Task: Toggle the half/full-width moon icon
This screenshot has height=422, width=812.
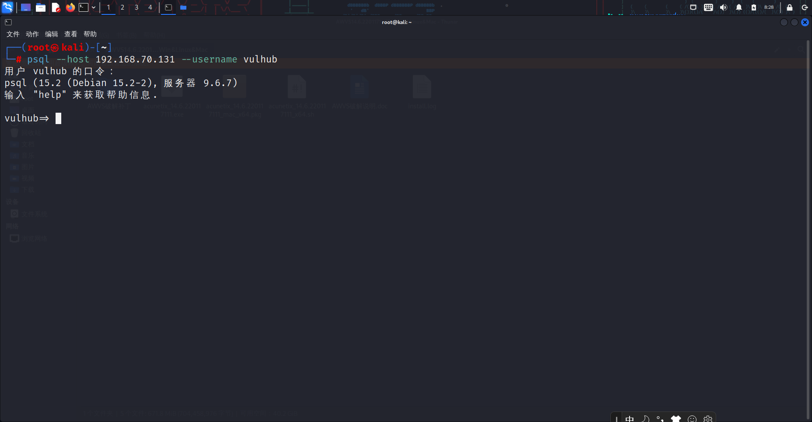Action: coord(645,419)
